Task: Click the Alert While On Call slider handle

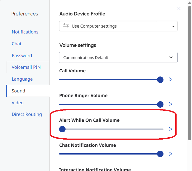Action: point(62,129)
